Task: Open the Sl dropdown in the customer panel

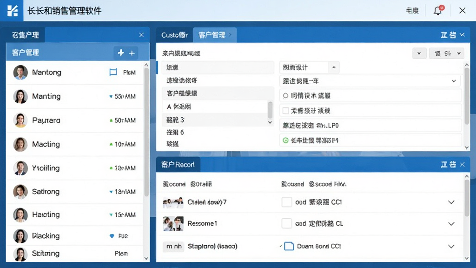Action: pyautogui.click(x=446, y=54)
